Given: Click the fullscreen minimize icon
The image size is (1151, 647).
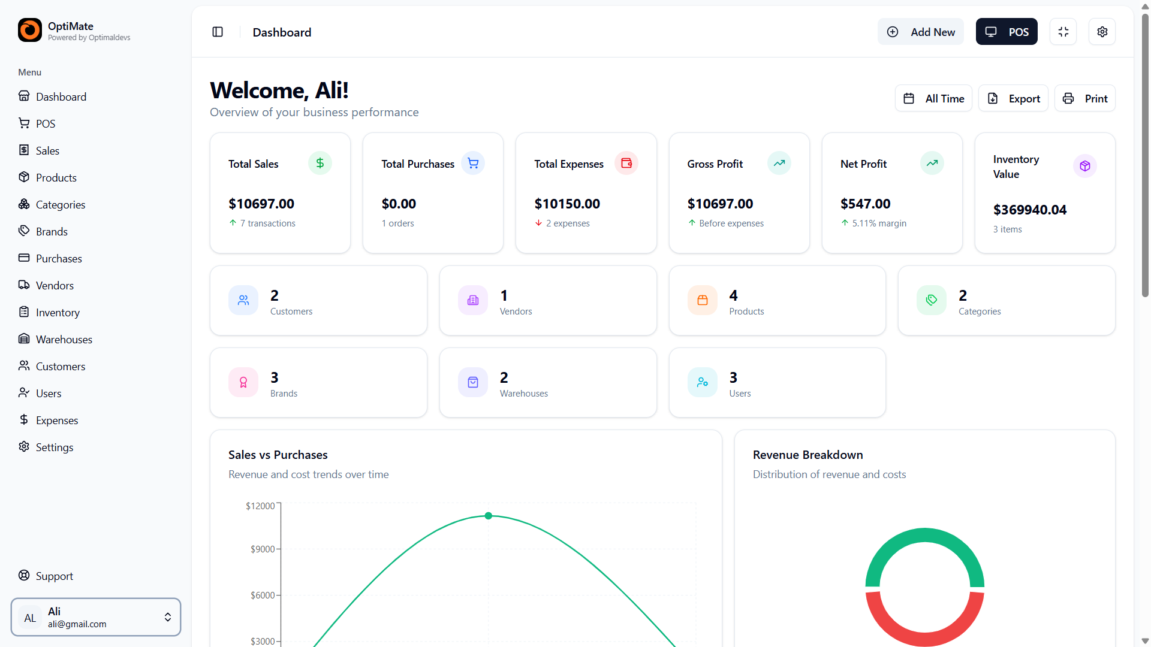Looking at the screenshot, I should pos(1063,32).
